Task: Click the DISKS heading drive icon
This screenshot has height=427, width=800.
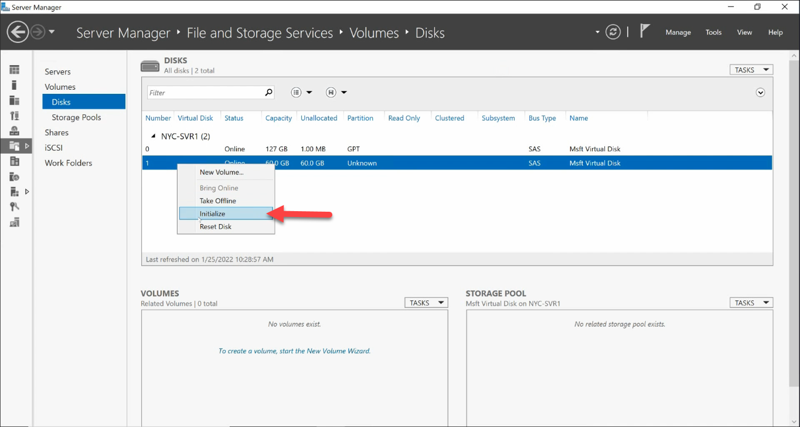Action: click(x=150, y=66)
